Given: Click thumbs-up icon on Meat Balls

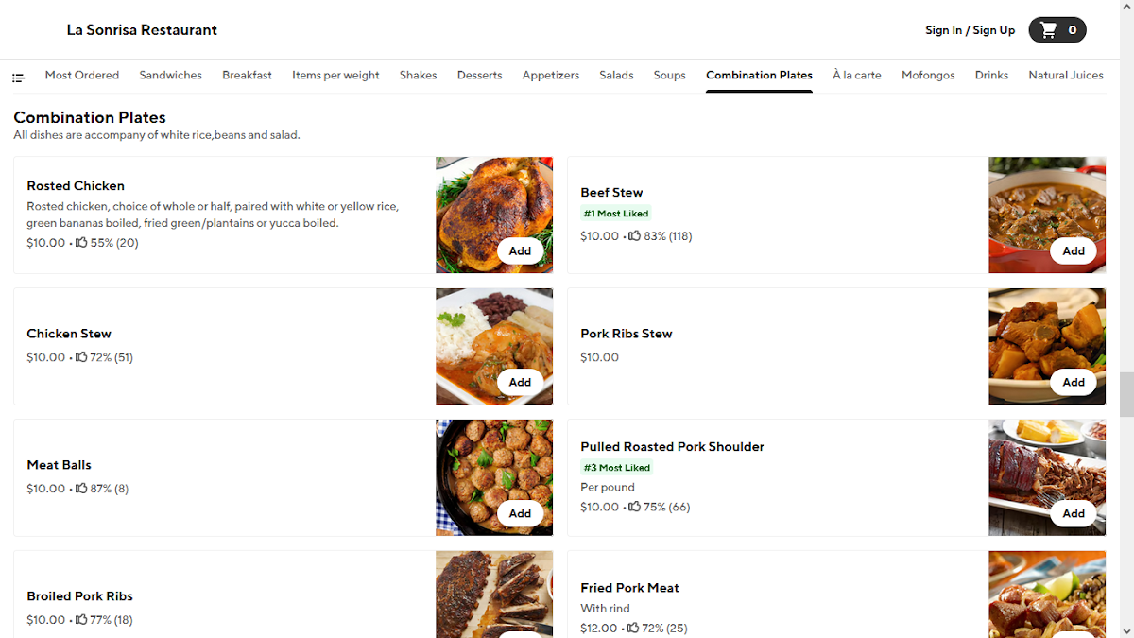Looking at the screenshot, I should (81, 489).
